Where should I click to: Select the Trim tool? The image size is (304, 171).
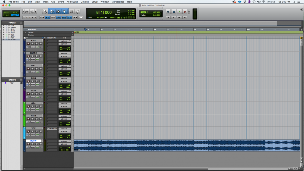coord(52,11)
